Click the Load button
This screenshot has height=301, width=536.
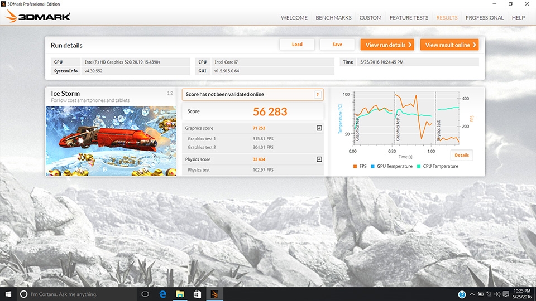point(297,45)
